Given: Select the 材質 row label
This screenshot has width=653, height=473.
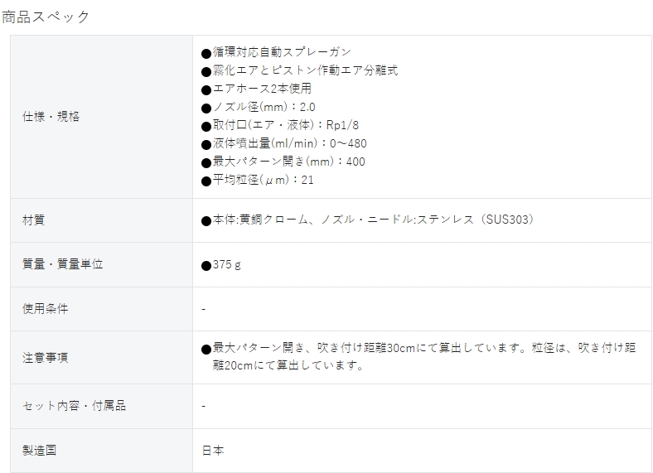Looking at the screenshot, I should [33, 220].
